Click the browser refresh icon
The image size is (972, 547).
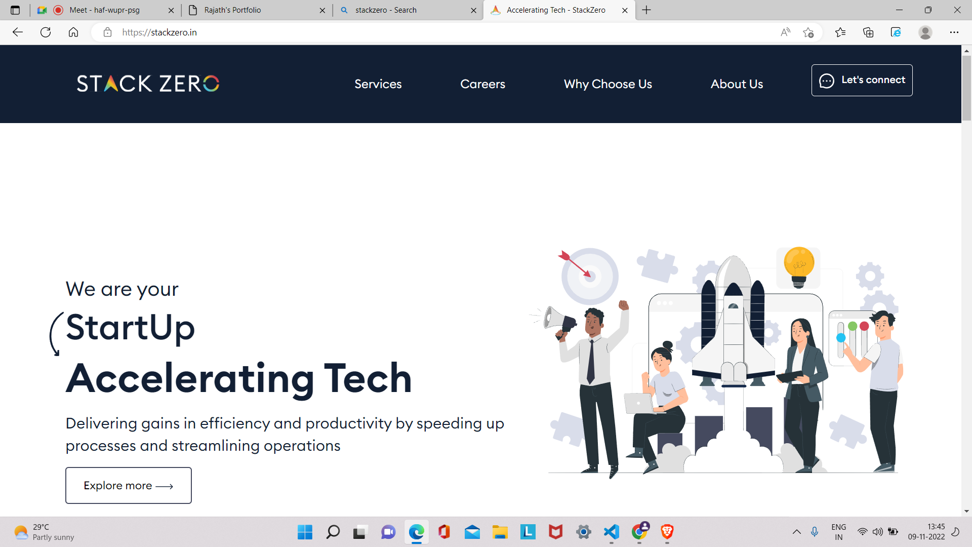coord(46,32)
